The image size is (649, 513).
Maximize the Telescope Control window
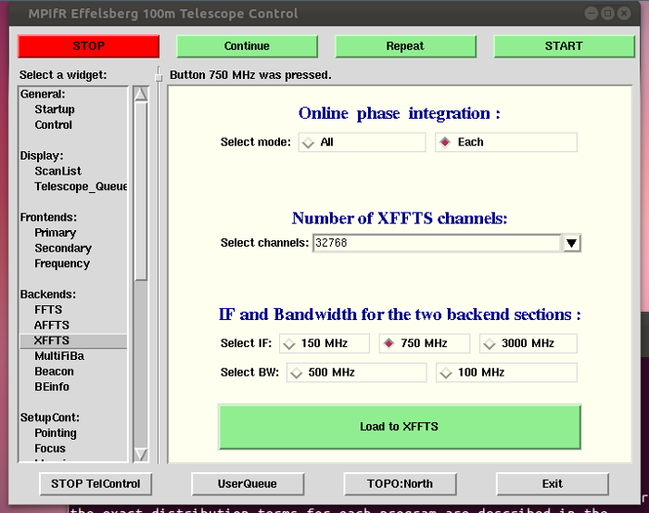607,14
